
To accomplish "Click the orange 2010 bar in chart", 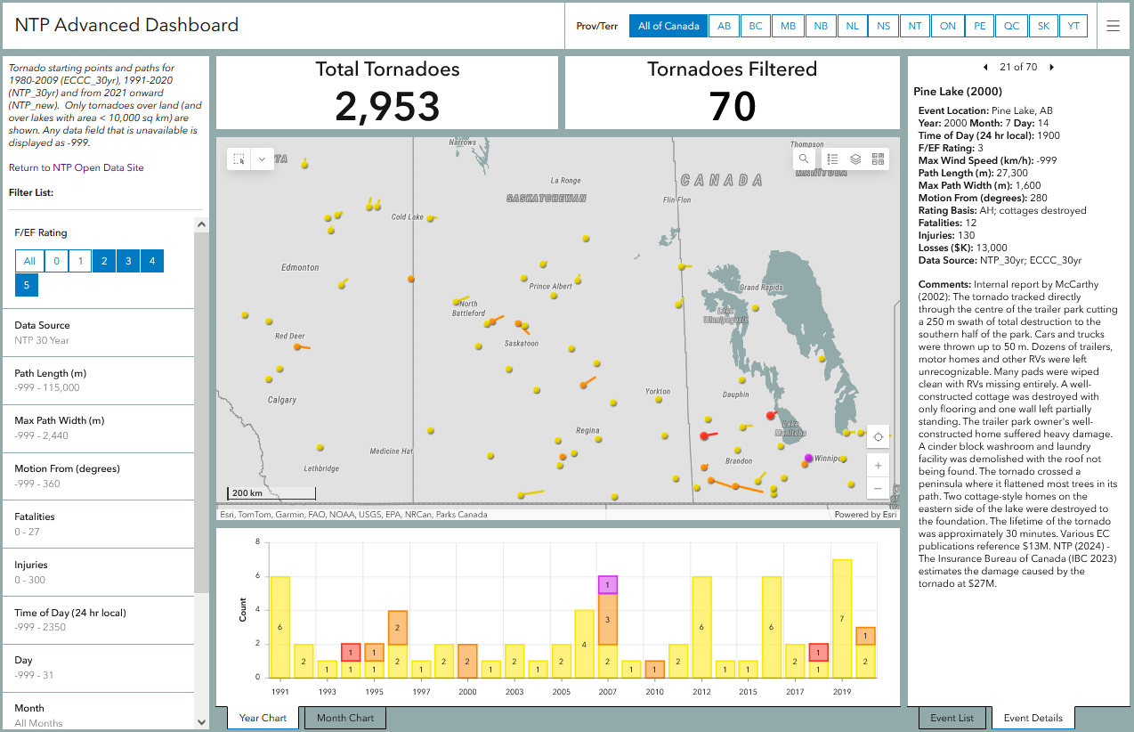I will coord(654,670).
